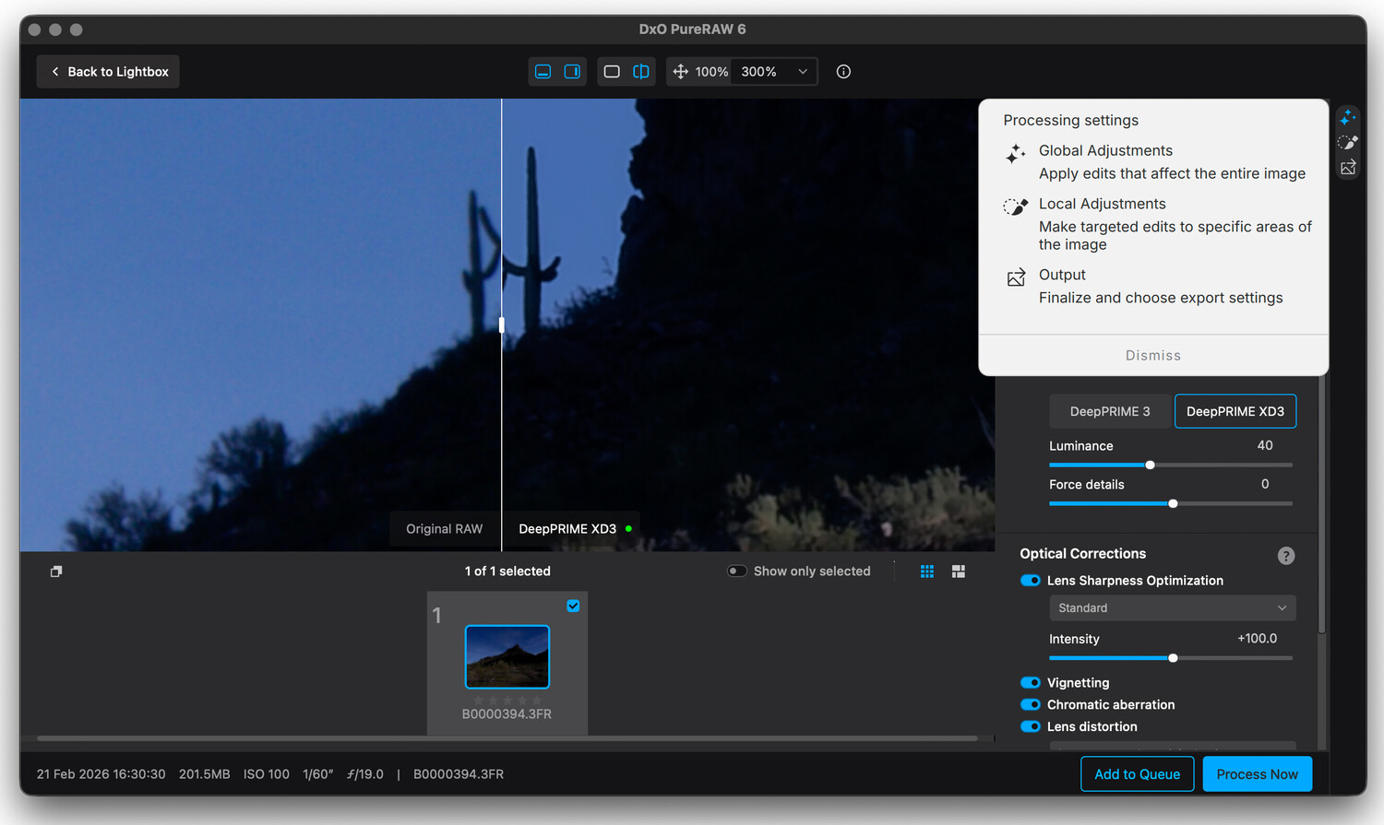Open the image info icon in toolbar
The width and height of the screenshot is (1384, 825).
click(x=843, y=72)
